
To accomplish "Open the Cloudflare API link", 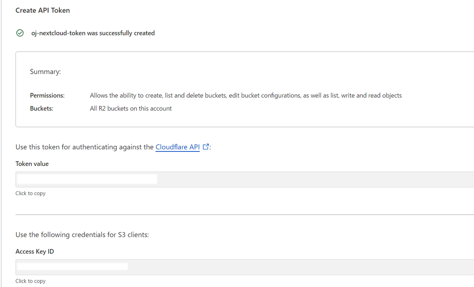I will (x=178, y=147).
